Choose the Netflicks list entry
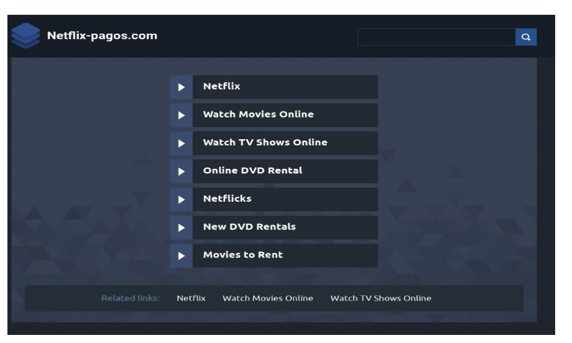The height and width of the screenshot is (343, 572). coord(227,199)
